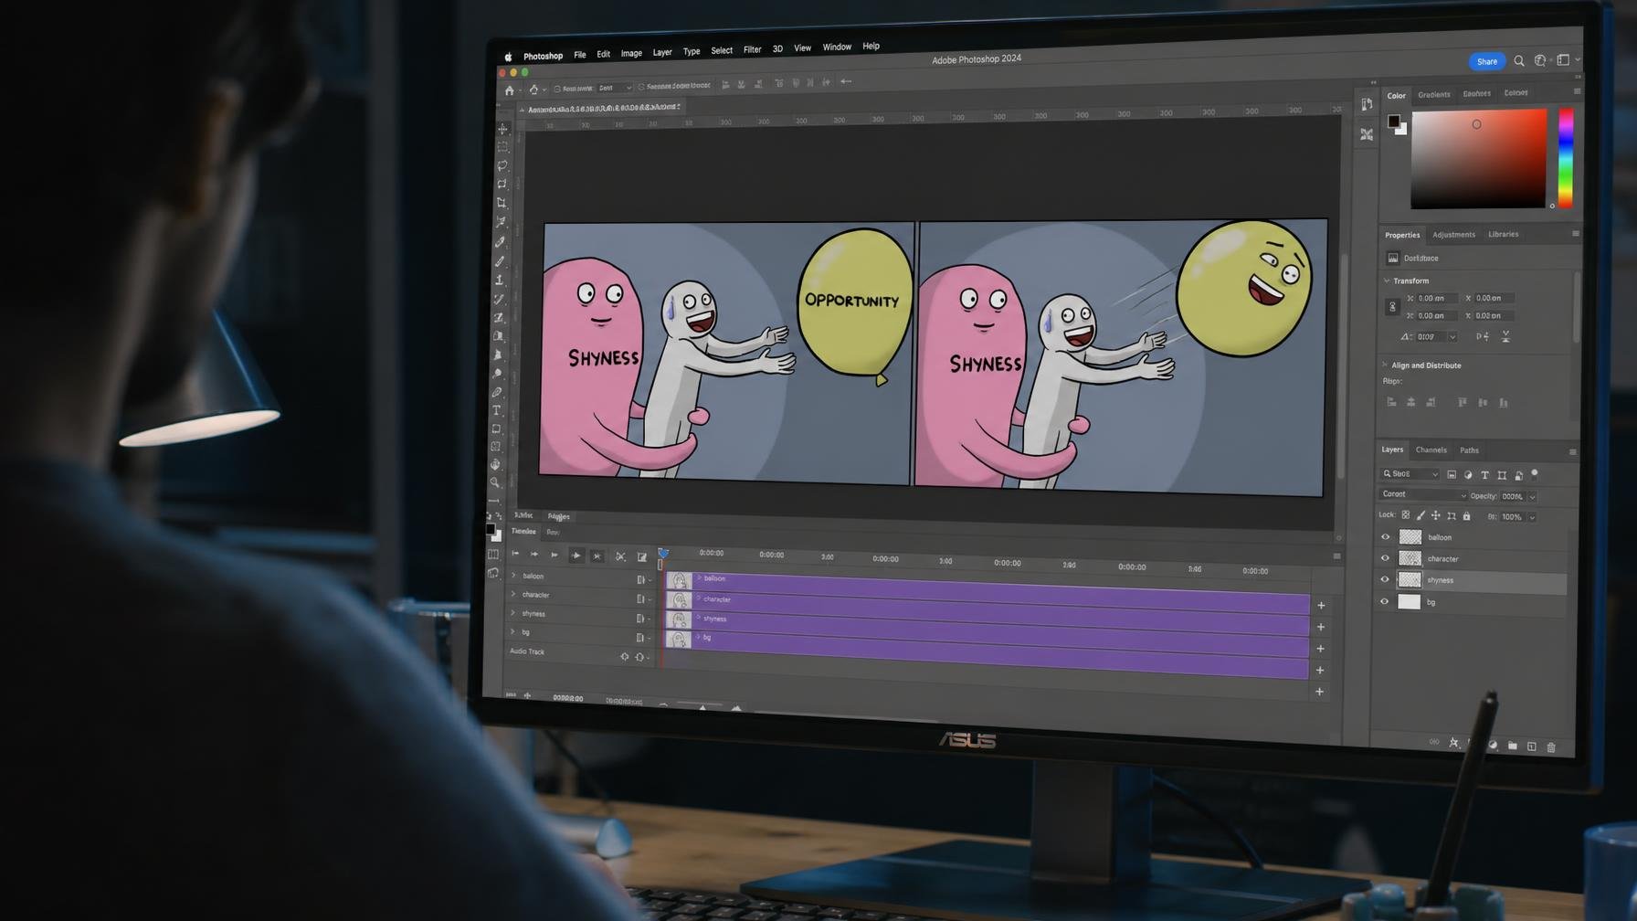The width and height of the screenshot is (1637, 921).
Task: Click the split-at-playhead scissors icon in Timeline
Action: [x=620, y=556]
